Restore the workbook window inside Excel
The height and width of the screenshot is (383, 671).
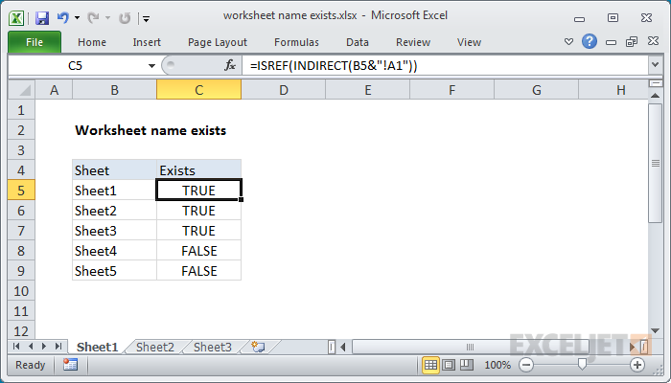click(x=632, y=41)
